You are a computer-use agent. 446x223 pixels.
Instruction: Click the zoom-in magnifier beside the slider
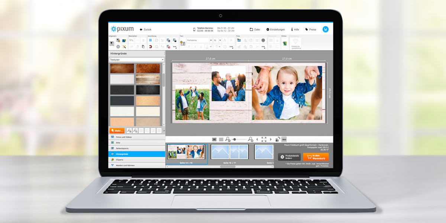pos(251,139)
